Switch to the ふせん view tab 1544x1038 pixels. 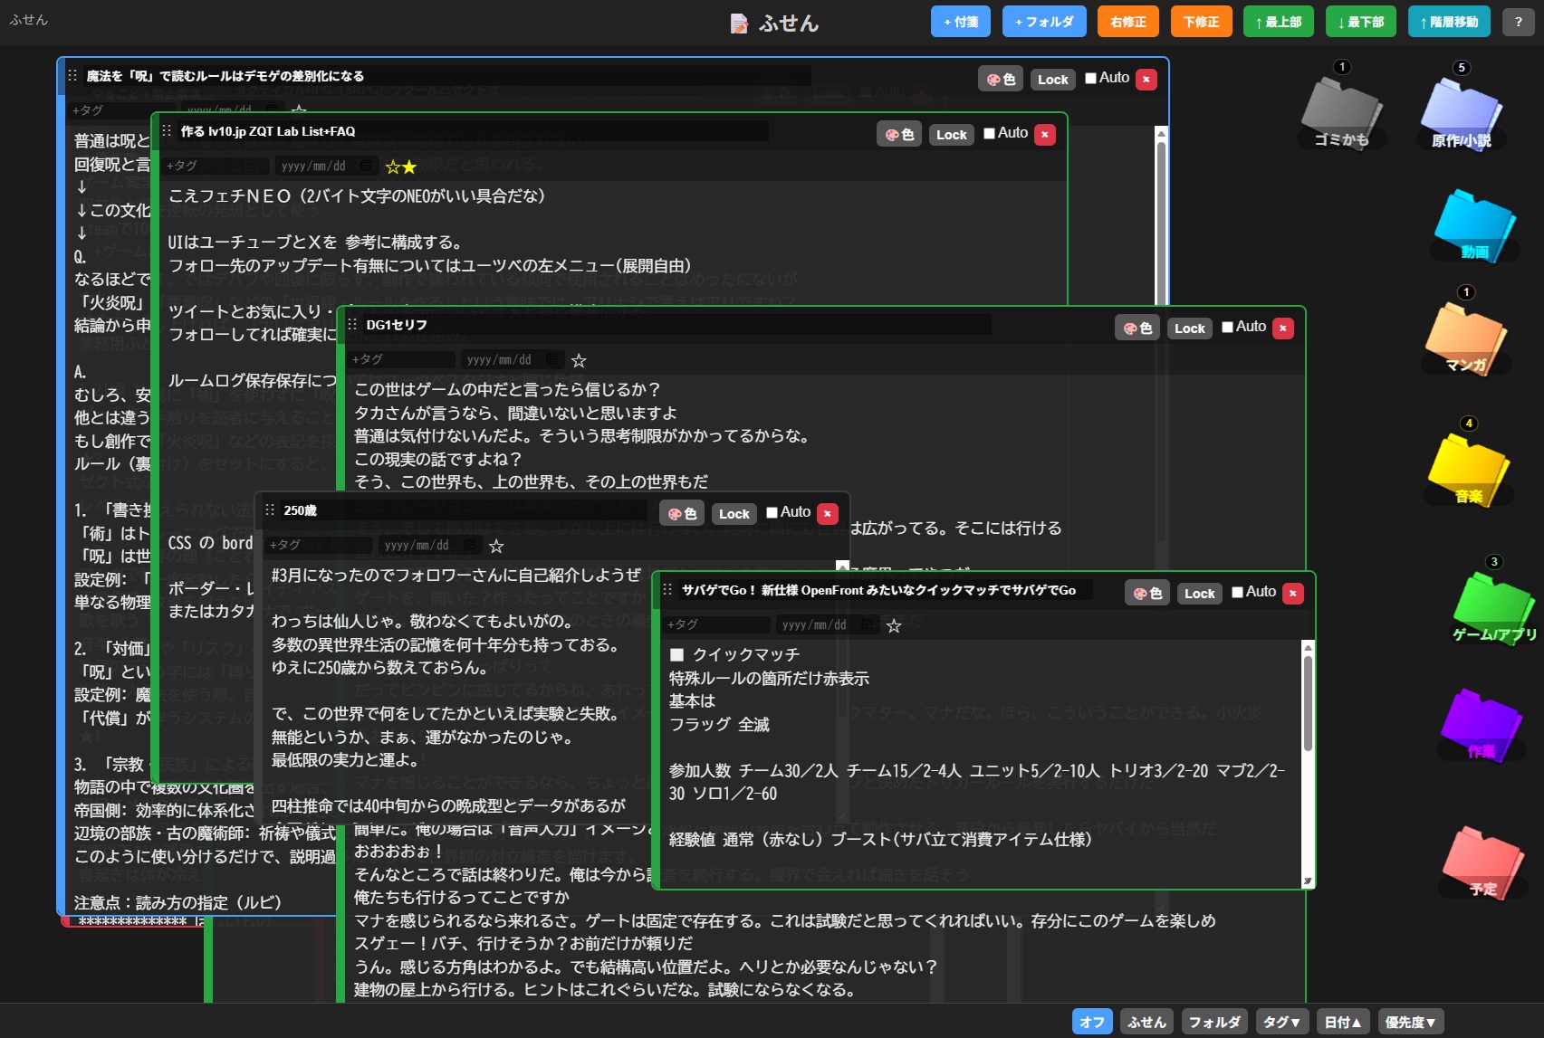coord(1146,1022)
